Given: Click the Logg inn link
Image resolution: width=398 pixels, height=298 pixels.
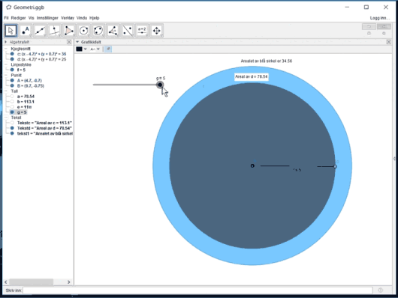Looking at the screenshot, I should (380, 18).
